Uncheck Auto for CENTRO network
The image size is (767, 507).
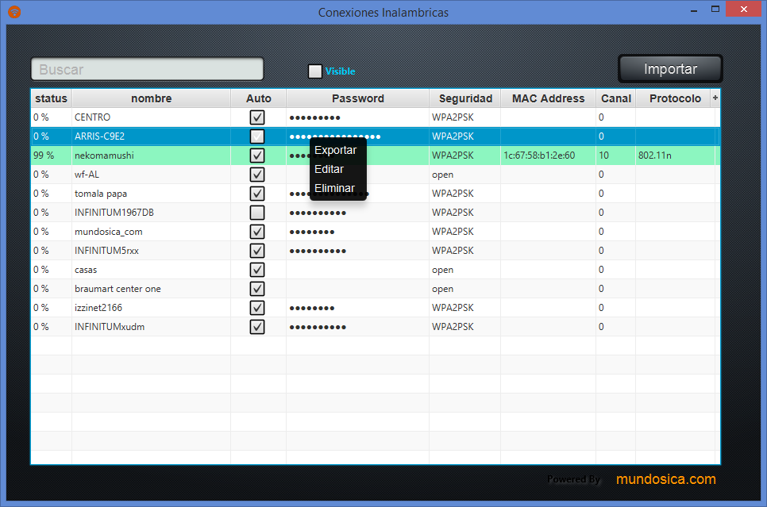pos(257,117)
